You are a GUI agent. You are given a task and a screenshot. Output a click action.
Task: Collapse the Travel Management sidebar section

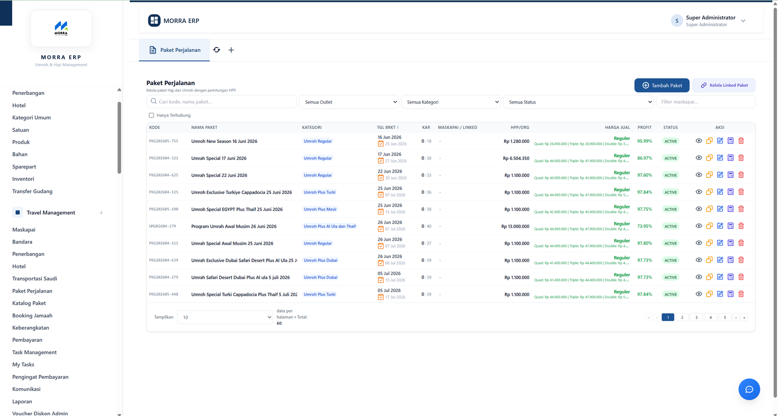tap(58, 212)
